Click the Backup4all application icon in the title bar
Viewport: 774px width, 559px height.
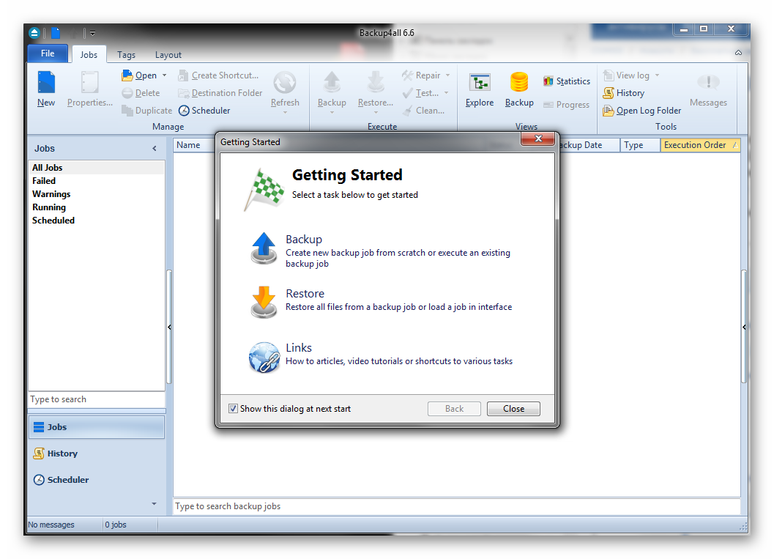point(34,33)
